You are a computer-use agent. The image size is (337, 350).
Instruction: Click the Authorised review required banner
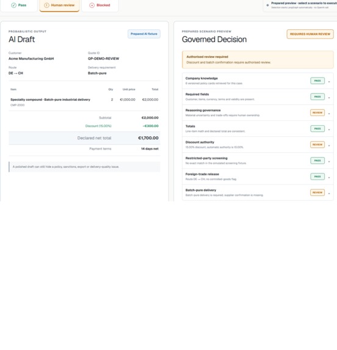(258, 60)
